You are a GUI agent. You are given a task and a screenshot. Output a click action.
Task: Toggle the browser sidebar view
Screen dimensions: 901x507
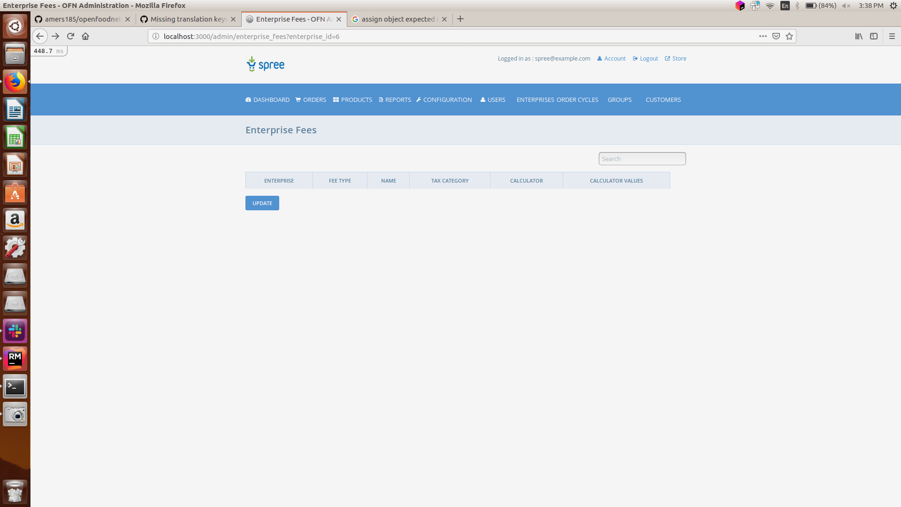(x=874, y=36)
